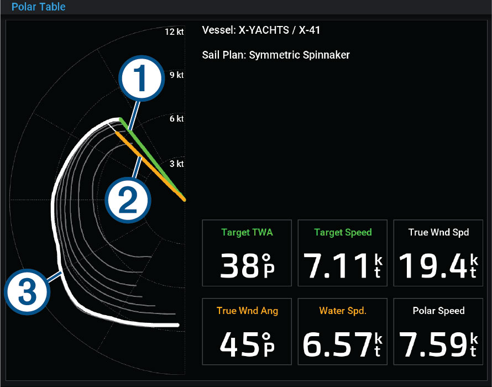
Task: Open the True Wnd Spd data box
Action: [x=438, y=253]
